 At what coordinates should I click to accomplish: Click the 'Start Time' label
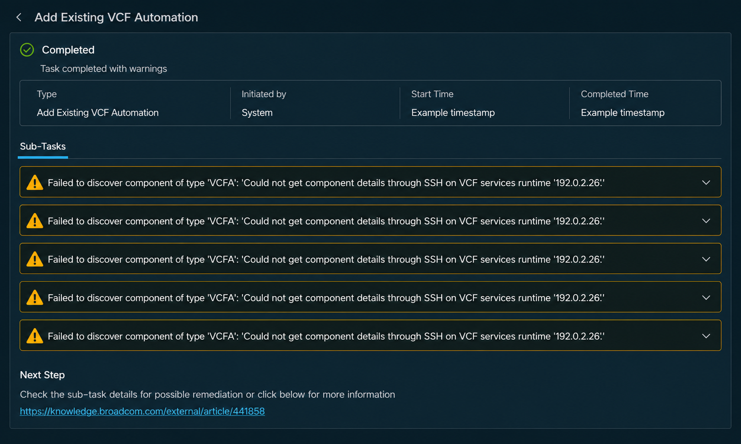(x=432, y=94)
